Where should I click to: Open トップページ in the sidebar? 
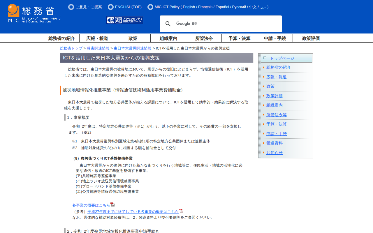coord(282,58)
